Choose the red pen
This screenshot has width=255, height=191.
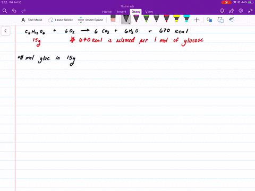tap(166, 19)
